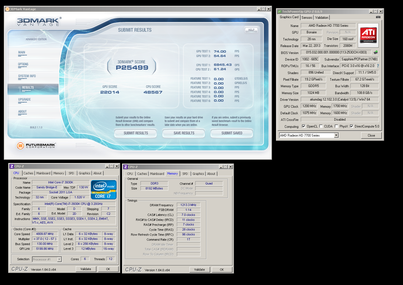Open the About tab in CPU-Z CPU window
This screenshot has height=285, width=403.
pos(98,173)
